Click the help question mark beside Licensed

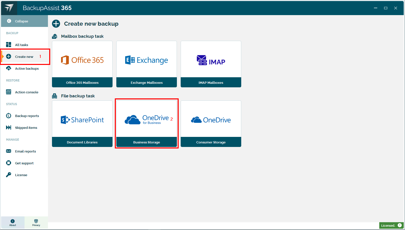coord(400,225)
